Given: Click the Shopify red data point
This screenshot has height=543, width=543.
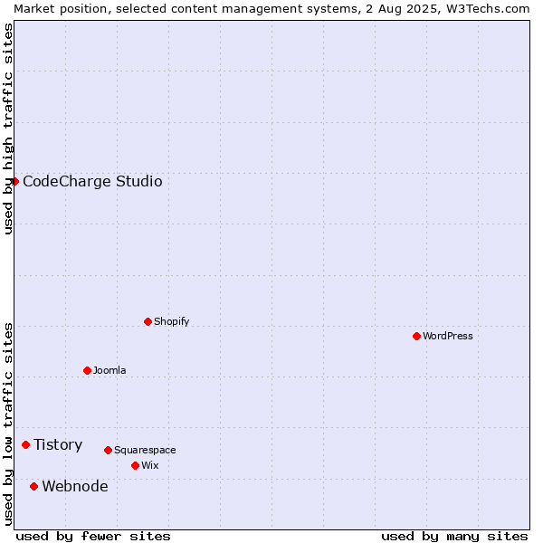Looking at the screenshot, I should click(148, 321).
